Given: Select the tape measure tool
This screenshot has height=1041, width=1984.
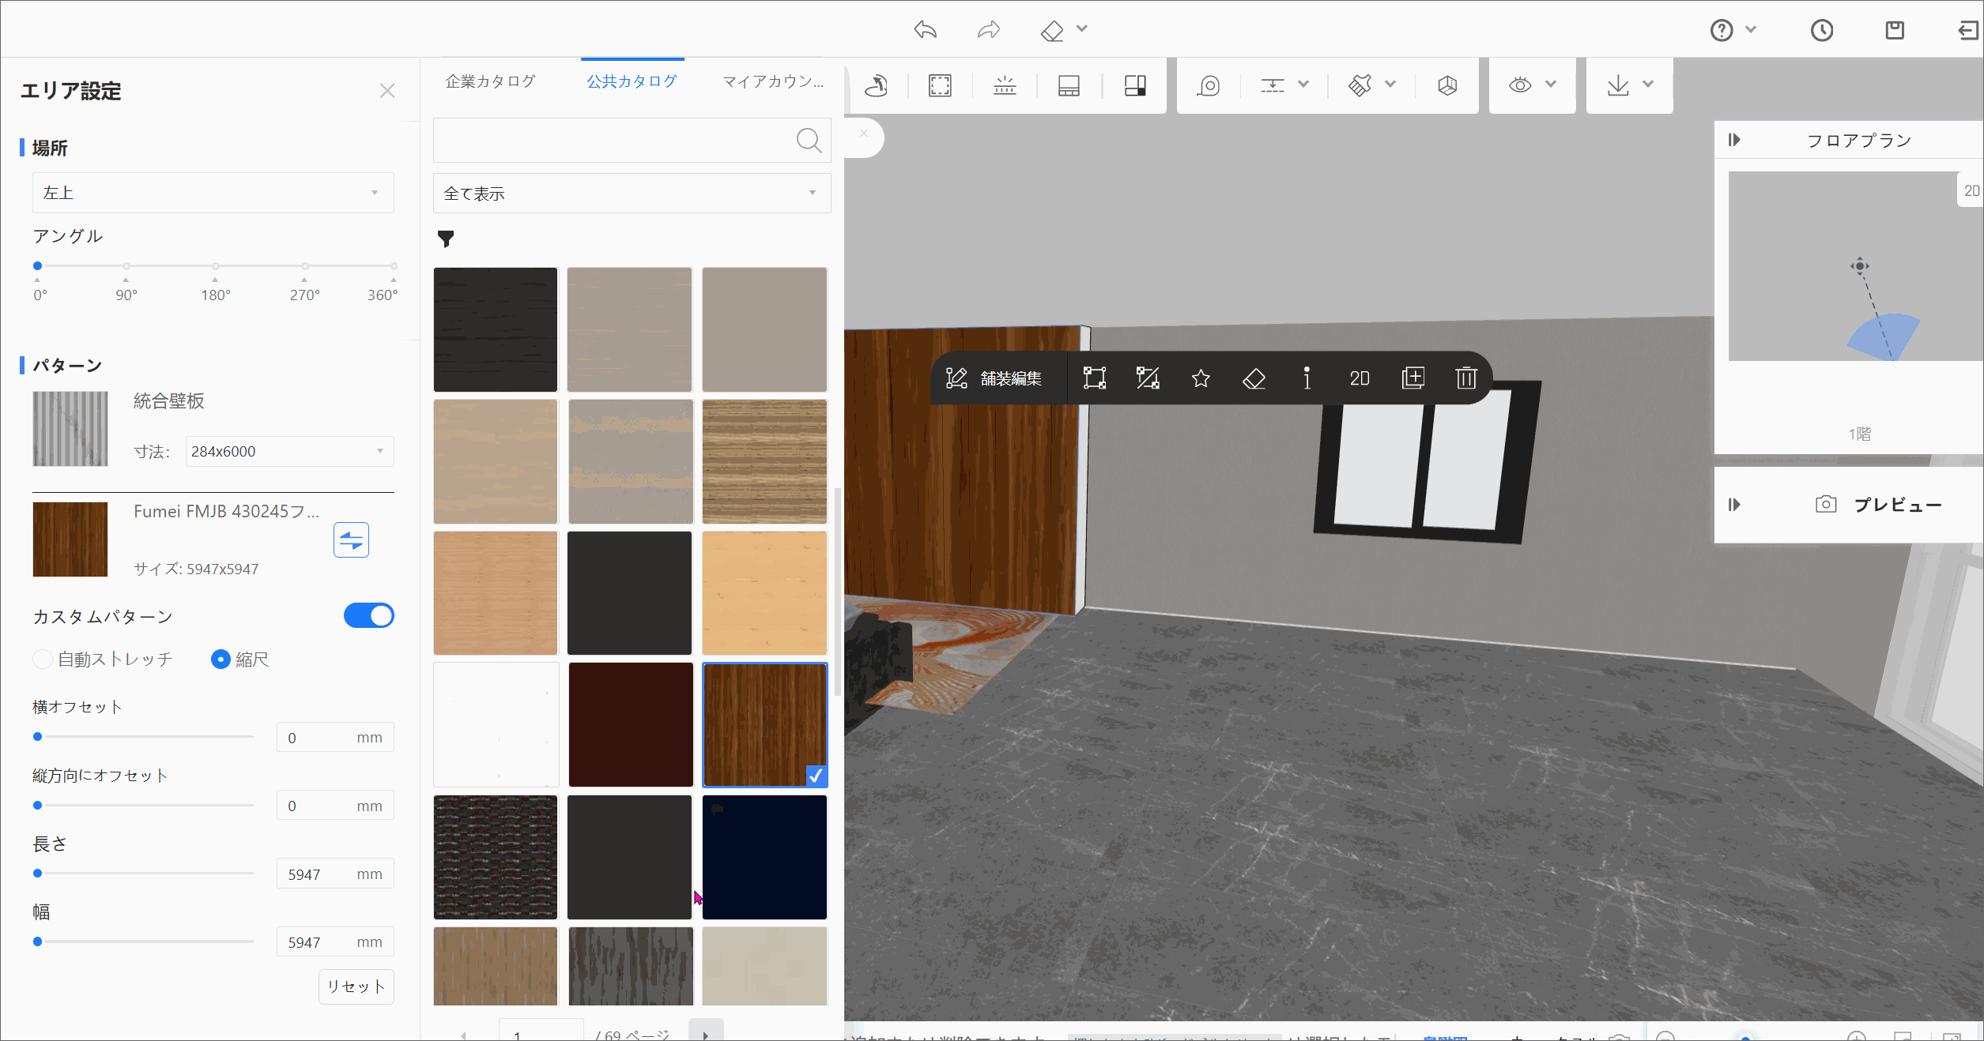Looking at the screenshot, I should click(1209, 85).
